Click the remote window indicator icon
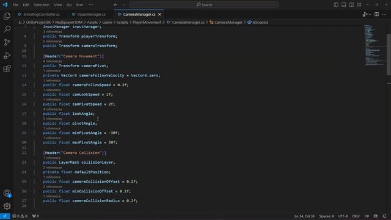The image size is (391, 220). (5, 216)
